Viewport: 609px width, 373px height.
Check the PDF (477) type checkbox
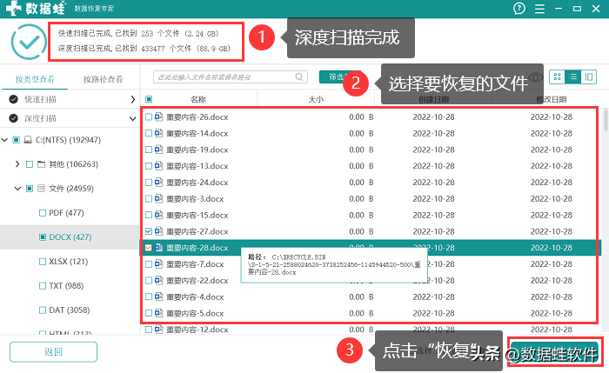pos(43,213)
